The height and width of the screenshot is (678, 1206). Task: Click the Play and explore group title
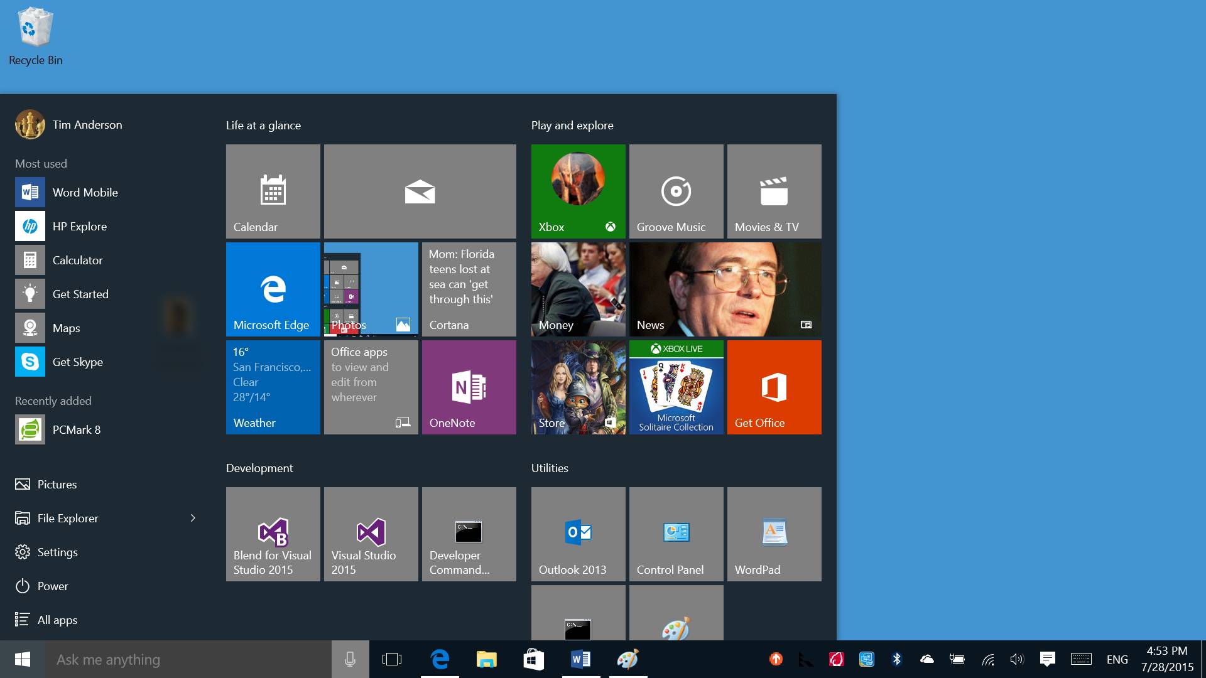572,125
